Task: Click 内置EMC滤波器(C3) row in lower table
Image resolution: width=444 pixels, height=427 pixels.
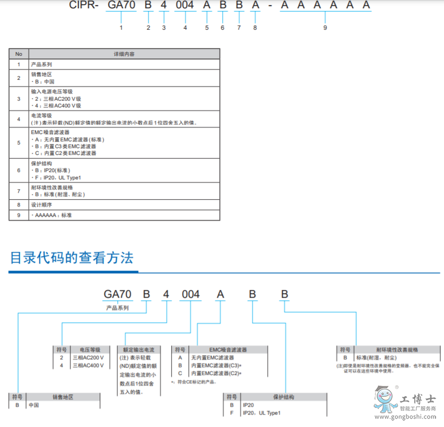Action: coord(215,365)
